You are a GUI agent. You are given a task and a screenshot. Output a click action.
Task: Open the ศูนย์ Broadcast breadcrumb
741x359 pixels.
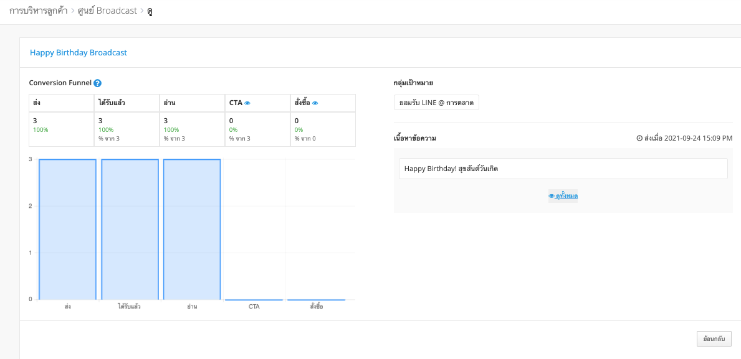(107, 11)
